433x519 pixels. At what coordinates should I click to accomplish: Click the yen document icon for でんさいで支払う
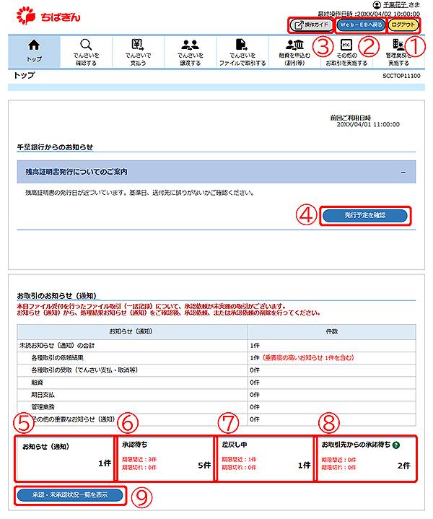[139, 45]
